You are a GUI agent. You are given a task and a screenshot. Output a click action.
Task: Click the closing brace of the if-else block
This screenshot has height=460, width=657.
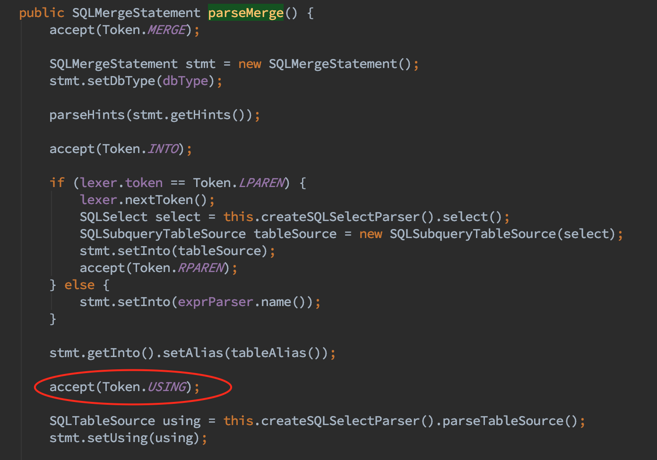(x=53, y=319)
